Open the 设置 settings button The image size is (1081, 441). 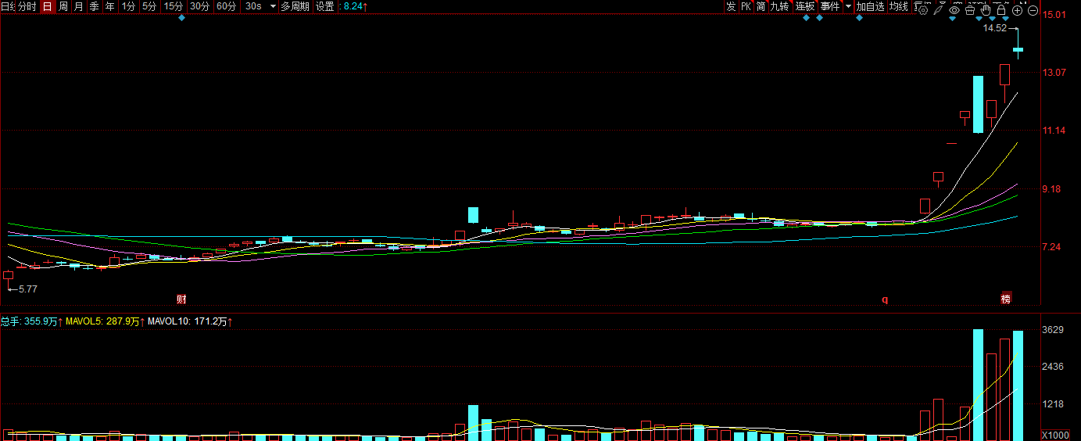[x=325, y=6]
